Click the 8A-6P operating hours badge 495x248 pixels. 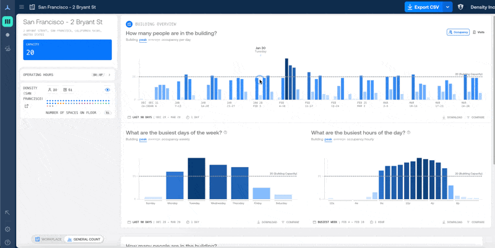[98, 75]
